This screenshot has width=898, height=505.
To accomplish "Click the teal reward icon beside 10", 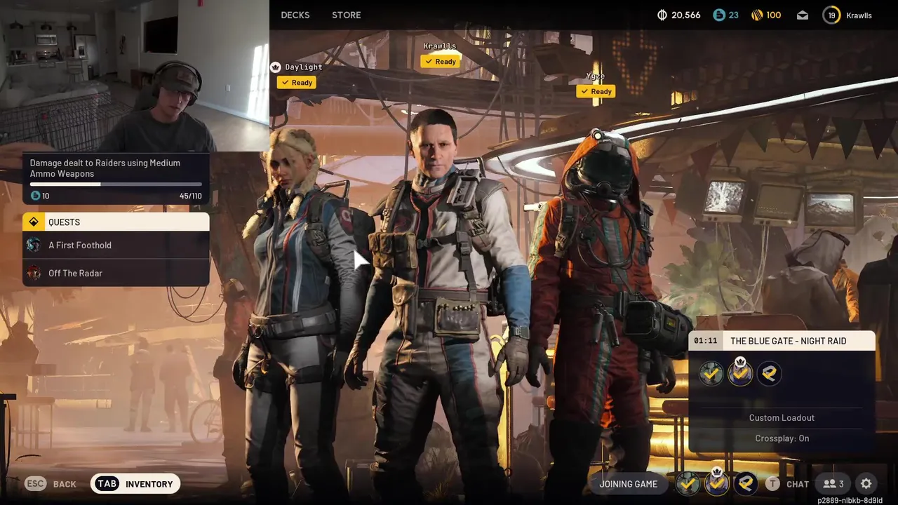I will pos(35,196).
